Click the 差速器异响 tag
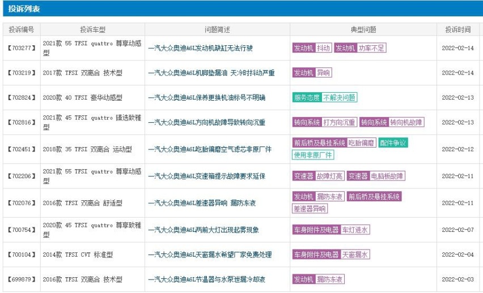Screen dimensions: 483x293 [310, 209]
